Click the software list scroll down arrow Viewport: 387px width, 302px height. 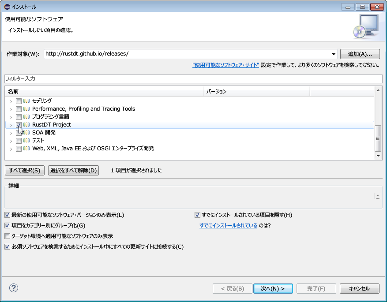378,156
